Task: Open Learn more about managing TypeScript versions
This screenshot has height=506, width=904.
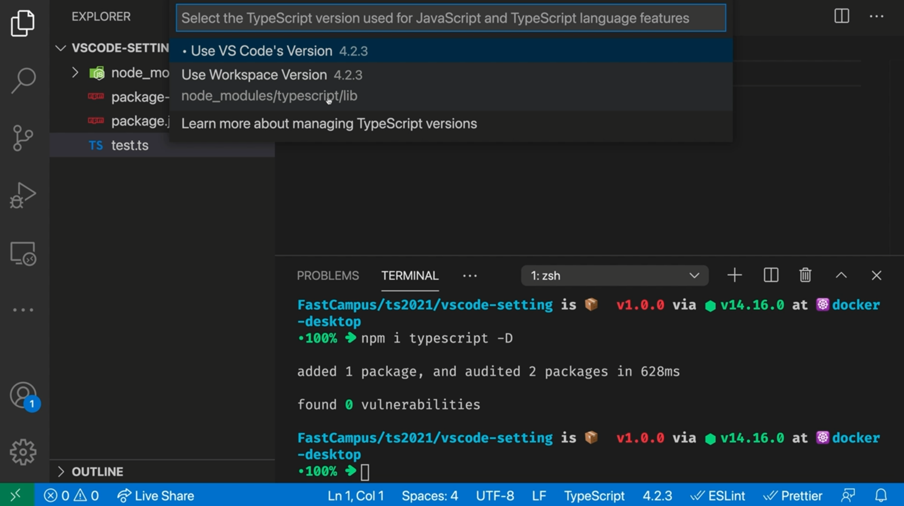Action: pos(451,124)
